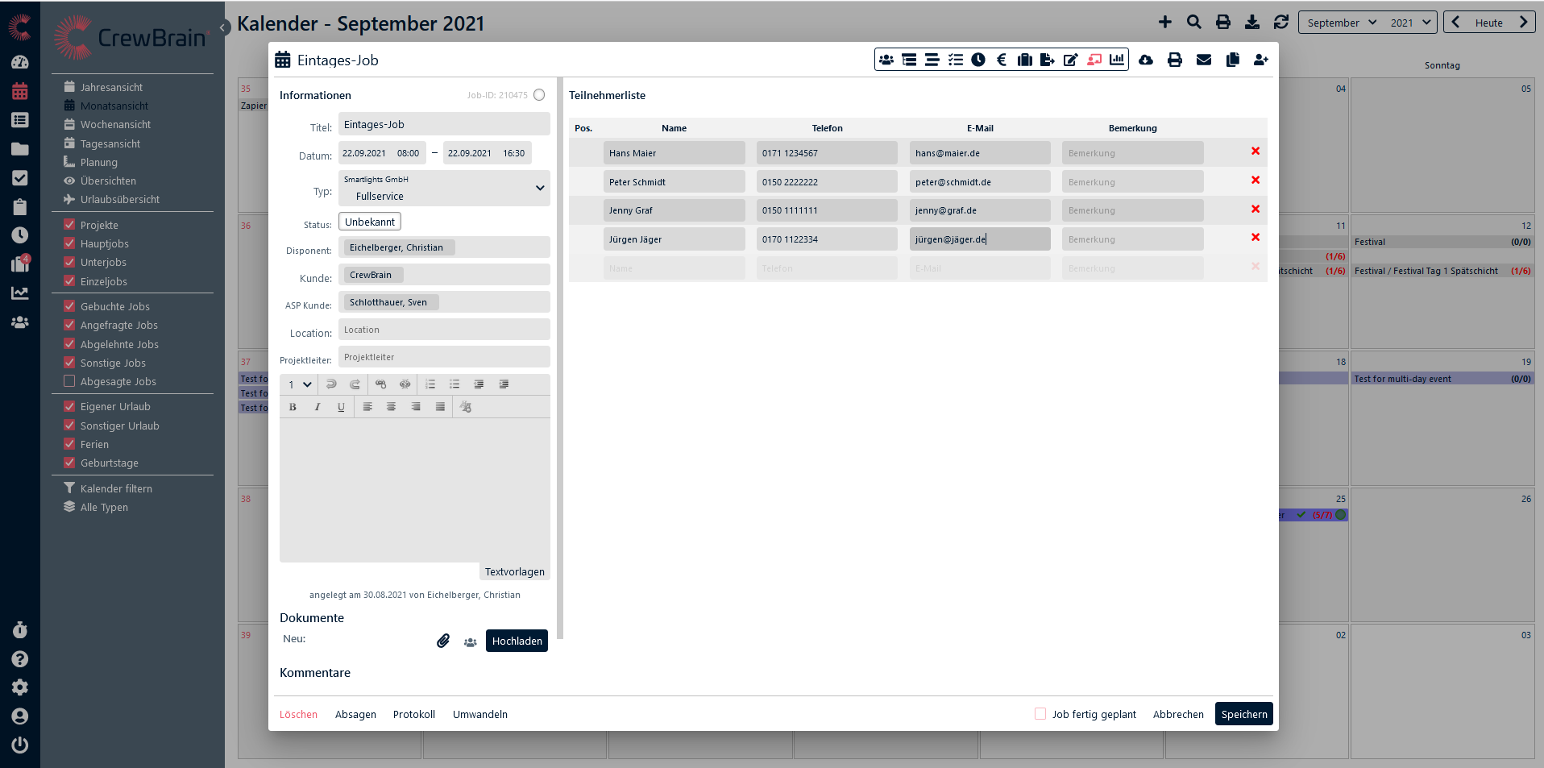Image resolution: width=1544 pixels, height=768 pixels.
Task: Open Wochenansicht in the sidebar
Action: click(x=115, y=125)
